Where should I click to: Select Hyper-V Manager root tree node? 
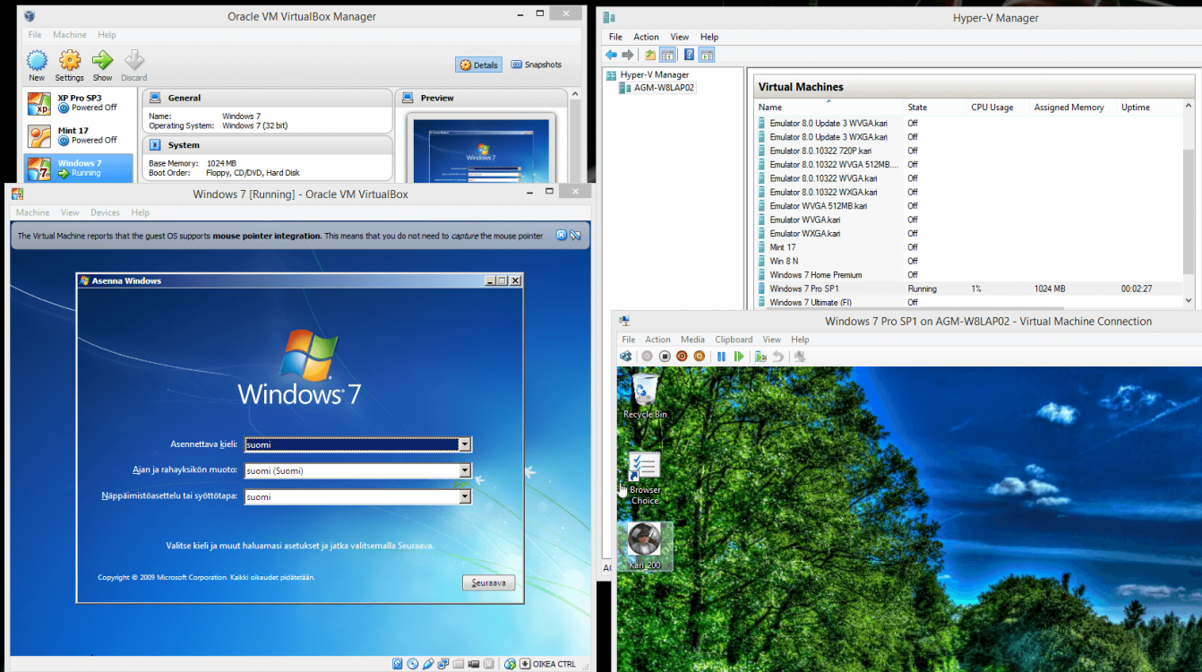pos(648,74)
